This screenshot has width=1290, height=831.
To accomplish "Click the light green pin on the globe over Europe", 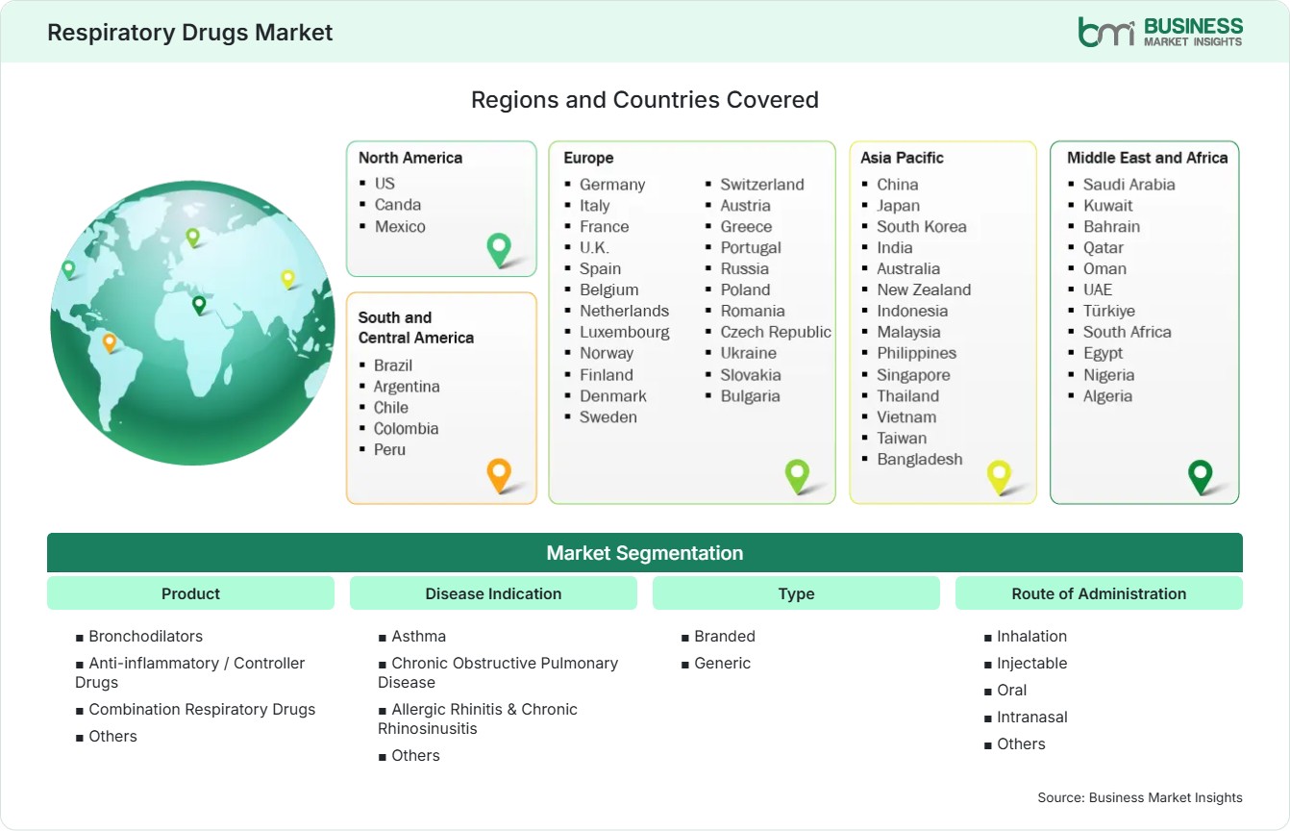I will (192, 237).
